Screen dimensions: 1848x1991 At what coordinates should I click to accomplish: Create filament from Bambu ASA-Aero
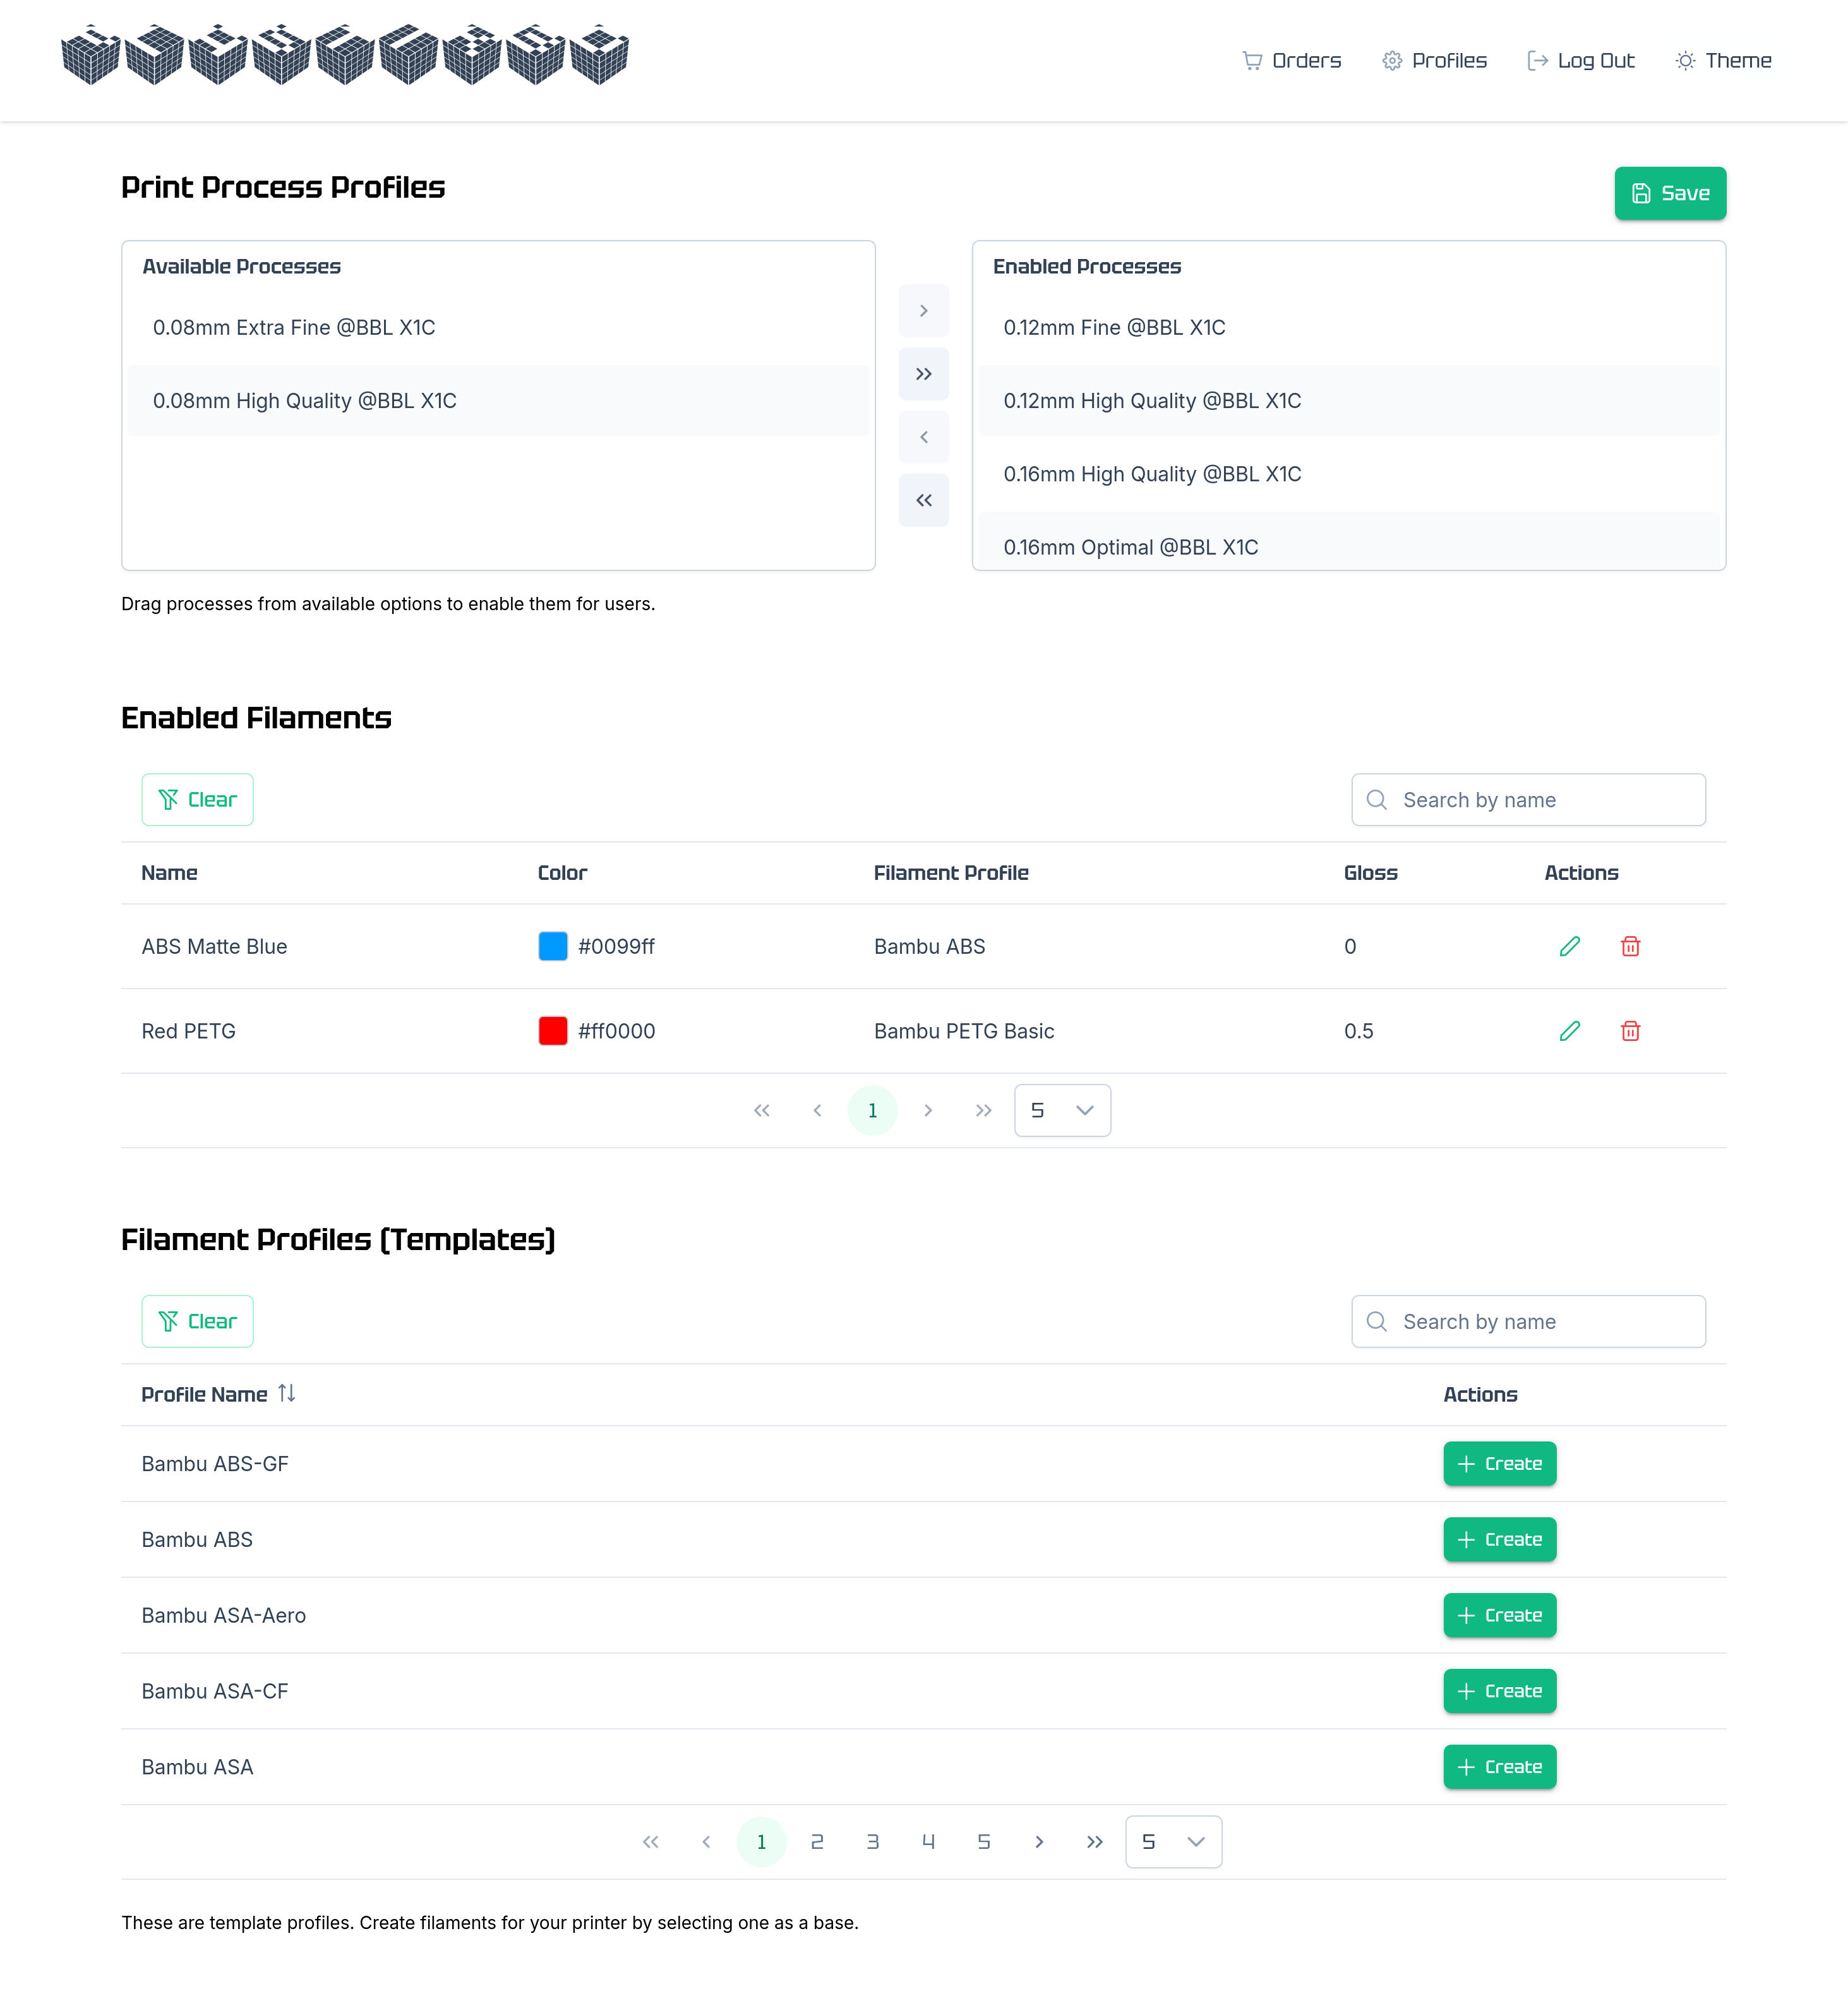pyautogui.click(x=1498, y=1615)
